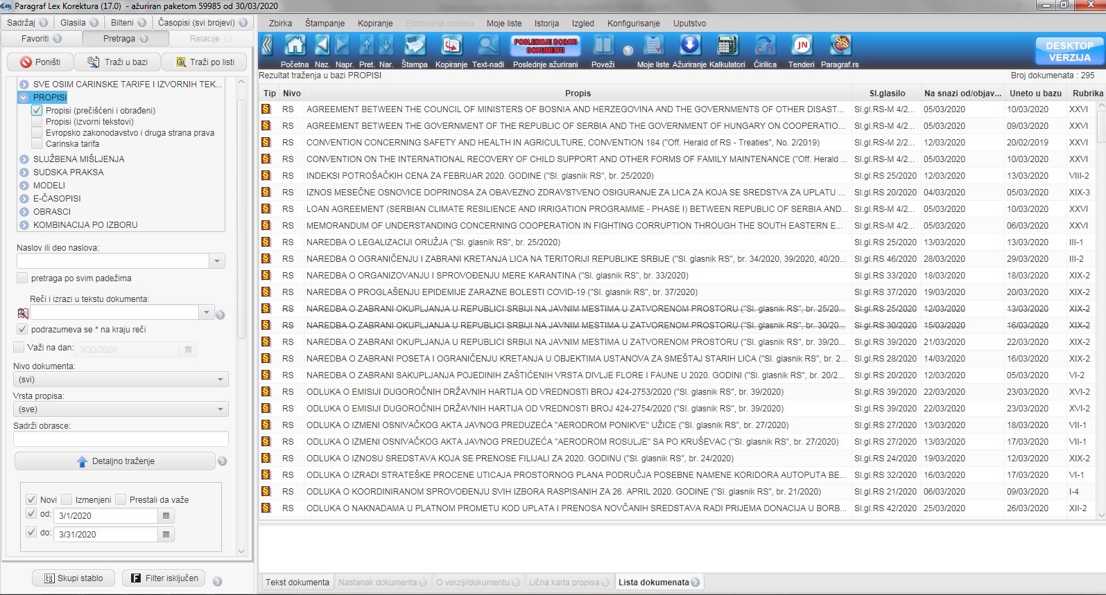The image size is (1106, 595).
Task: Open the Kopiranje copy tool
Action: (x=451, y=46)
